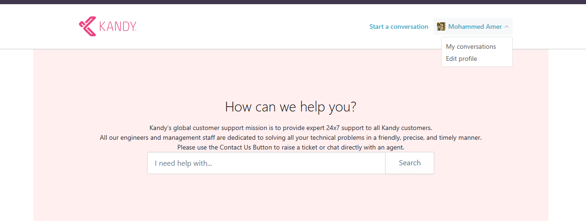The image size is (586, 221).
Task: Click the 'Contact Us Button' words in the text
Action: tap(250, 147)
